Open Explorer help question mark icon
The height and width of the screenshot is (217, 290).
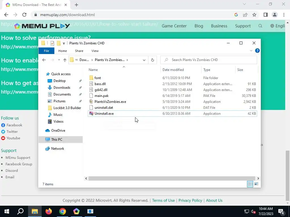pyautogui.click(x=257, y=51)
